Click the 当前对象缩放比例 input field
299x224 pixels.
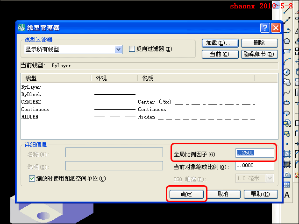tap(255, 166)
